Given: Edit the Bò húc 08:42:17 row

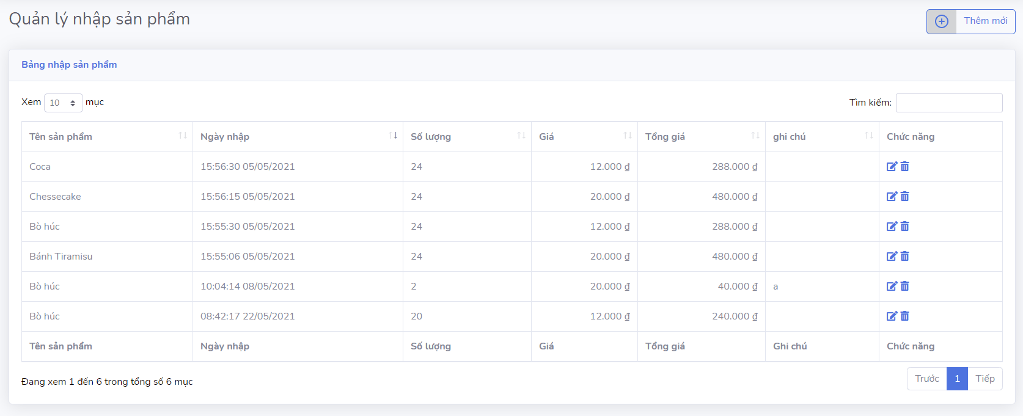Looking at the screenshot, I should pyautogui.click(x=892, y=316).
